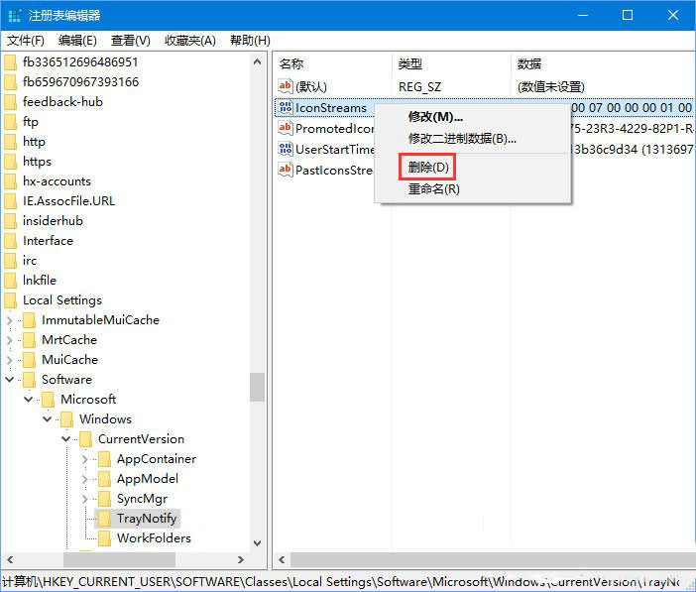Expand the MrtCache tree node
This screenshot has height=592, width=696.
pyautogui.click(x=9, y=340)
